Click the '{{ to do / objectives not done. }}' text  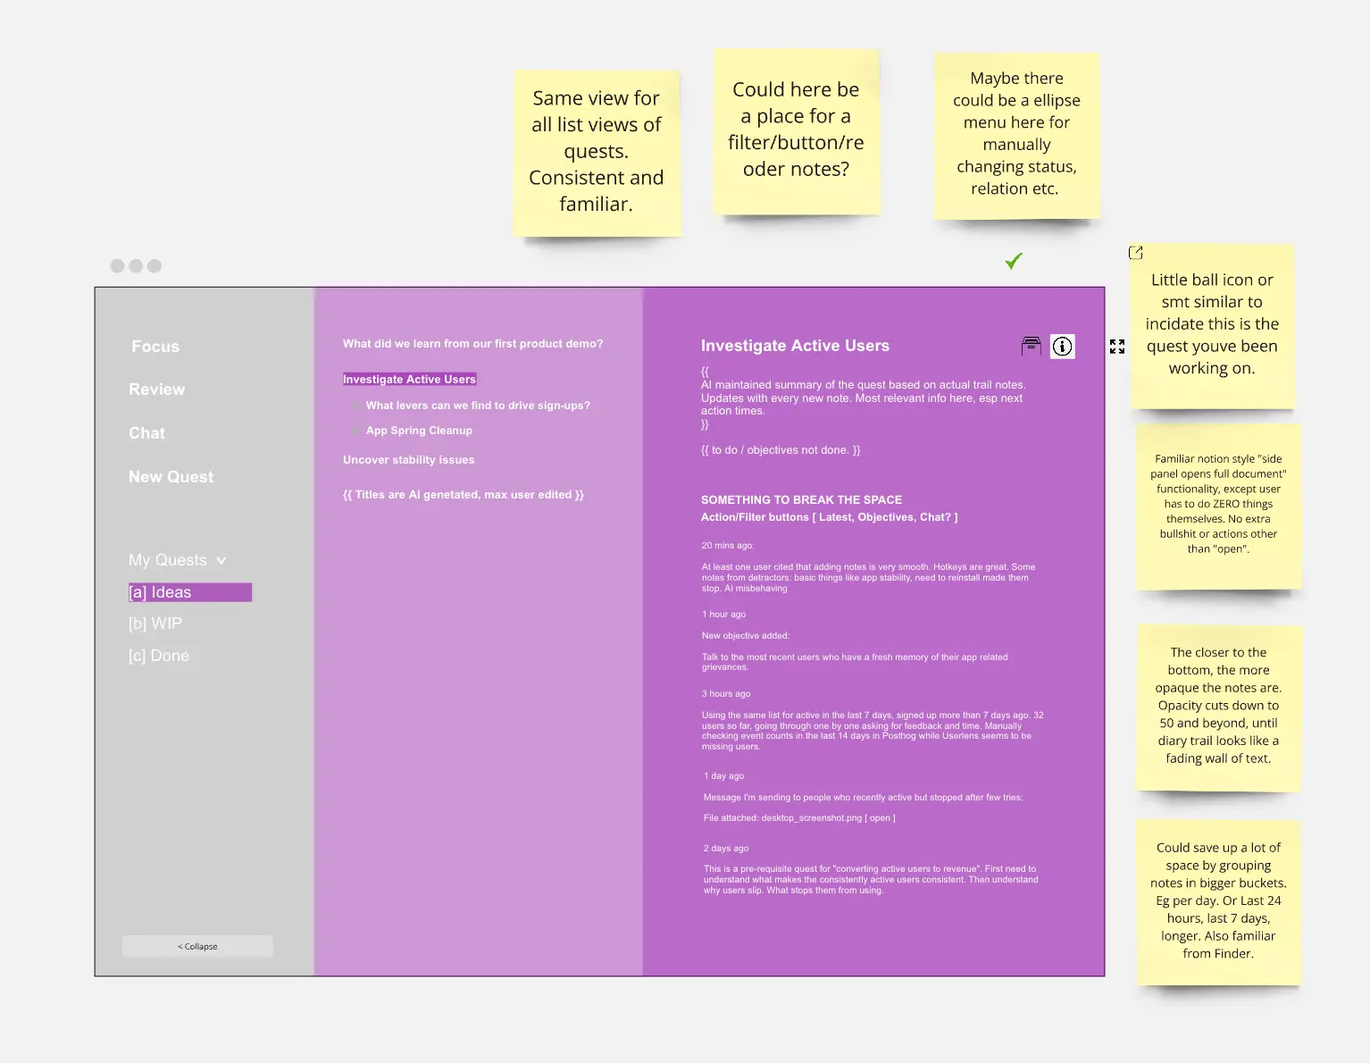(x=781, y=450)
